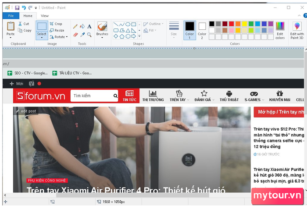Select the Curve shape
Screen dimensions: 307x209
tap(122, 25)
